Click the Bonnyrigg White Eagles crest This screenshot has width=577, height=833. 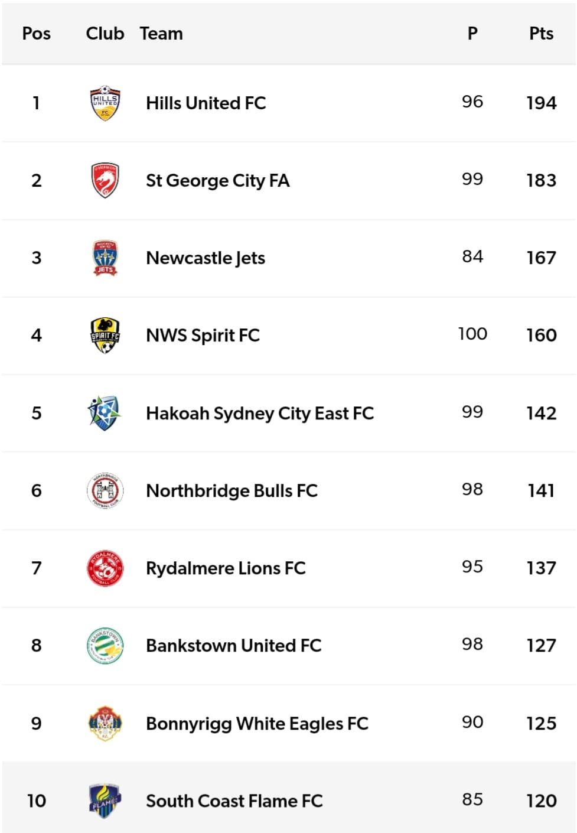(105, 723)
